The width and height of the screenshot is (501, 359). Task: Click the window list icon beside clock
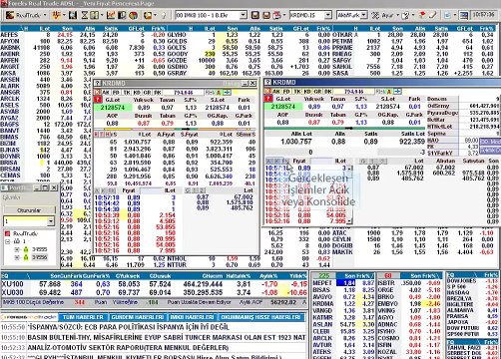click(463, 15)
